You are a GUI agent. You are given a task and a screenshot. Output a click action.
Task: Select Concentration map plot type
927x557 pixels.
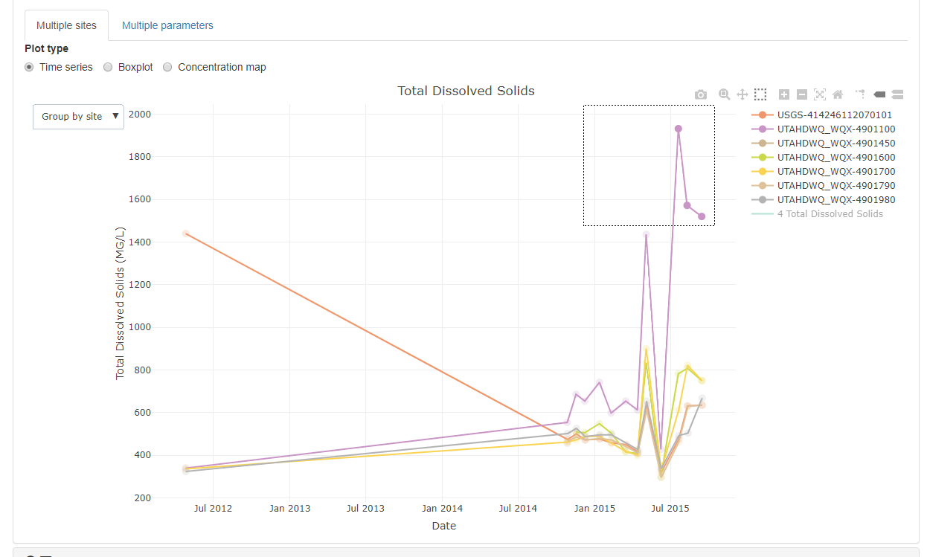(x=167, y=67)
